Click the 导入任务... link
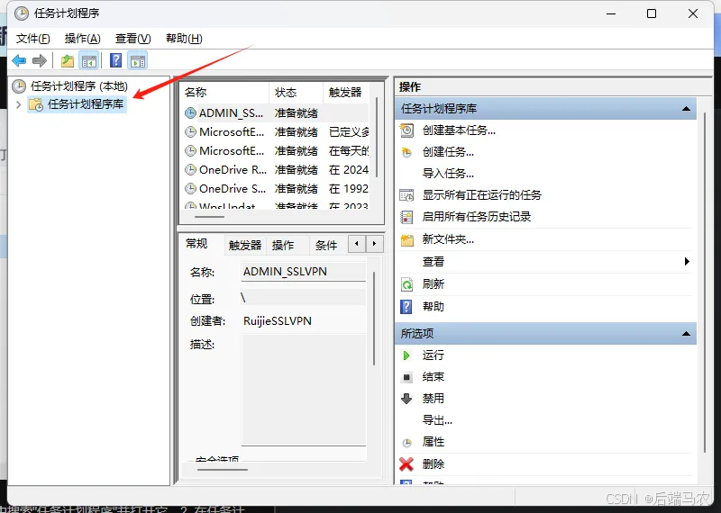Image resolution: width=721 pixels, height=513 pixels. pyautogui.click(x=448, y=174)
